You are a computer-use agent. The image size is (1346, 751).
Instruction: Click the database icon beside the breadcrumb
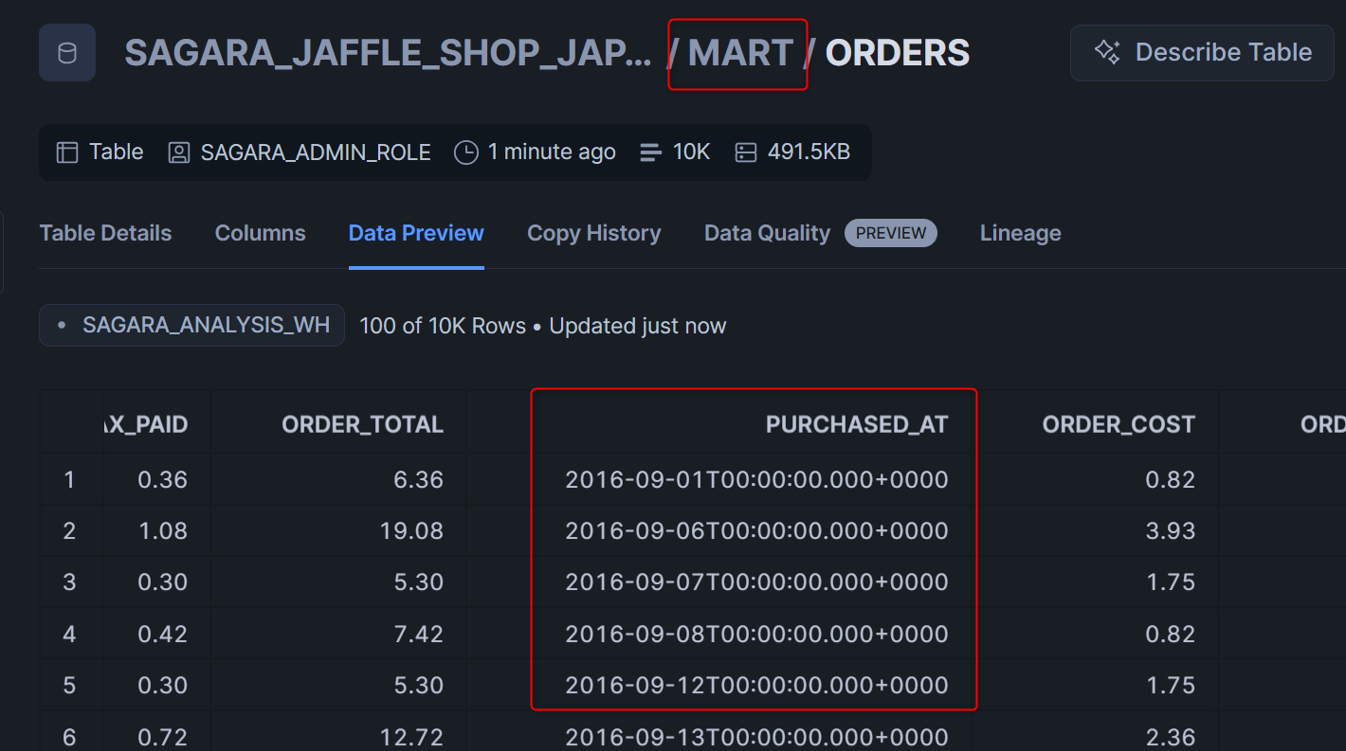[x=67, y=53]
